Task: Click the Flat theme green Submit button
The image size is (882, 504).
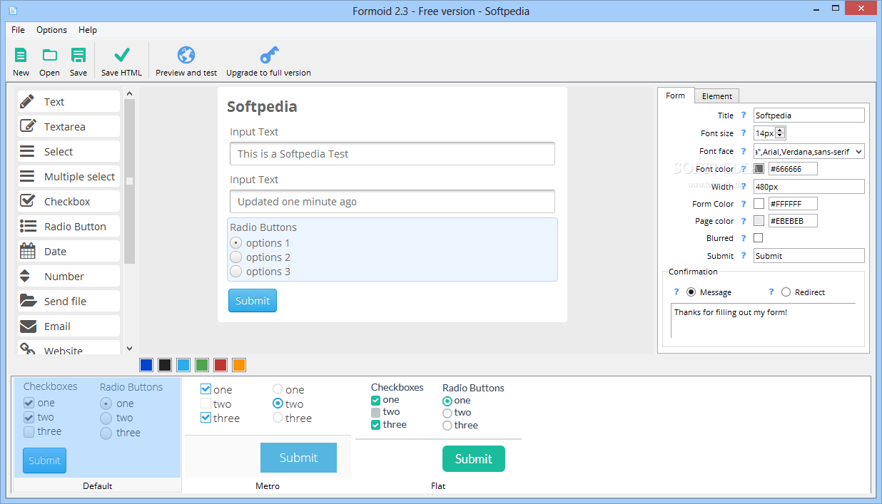Action: click(x=474, y=459)
